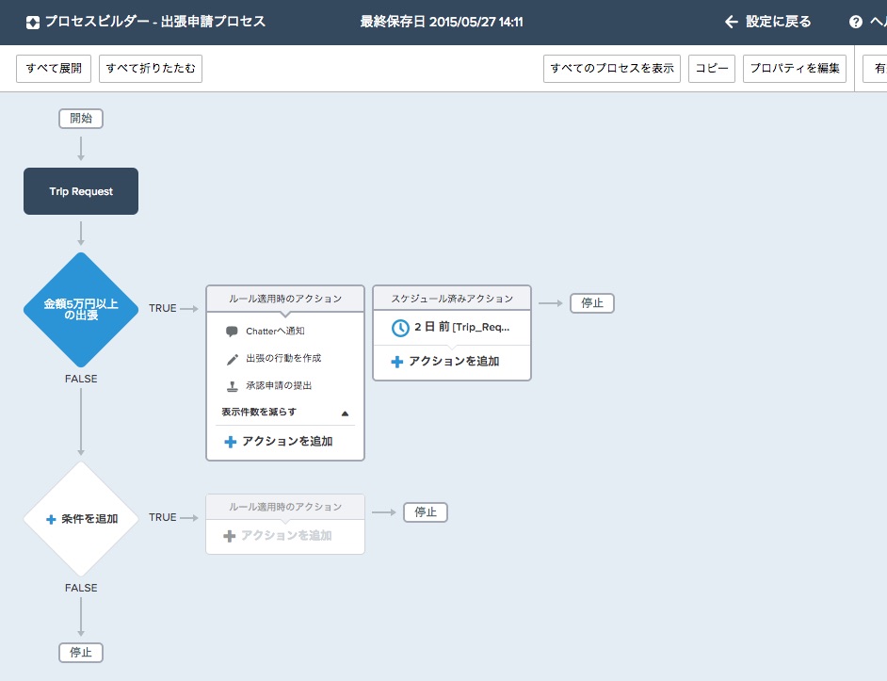
Task: Click the Chatter speech bubble icon
Action: 233,332
